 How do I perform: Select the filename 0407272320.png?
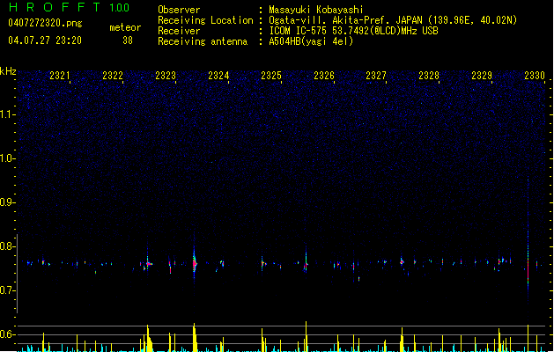(x=45, y=23)
